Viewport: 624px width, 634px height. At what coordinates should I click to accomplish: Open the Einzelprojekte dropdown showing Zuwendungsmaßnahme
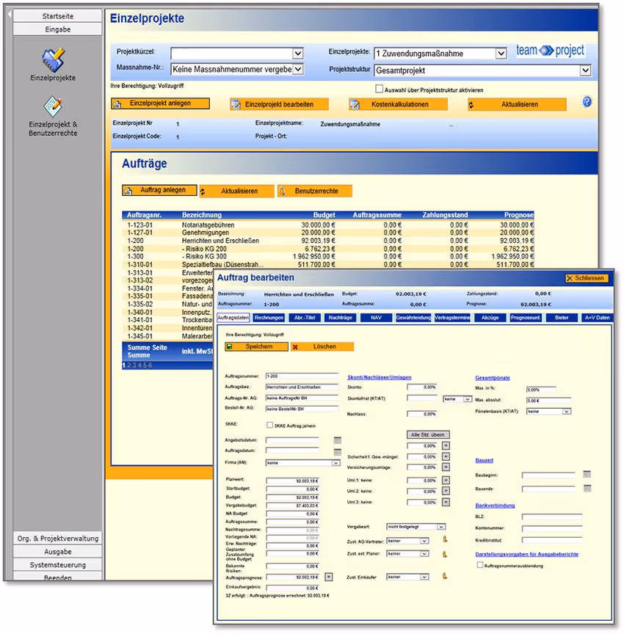[501, 53]
